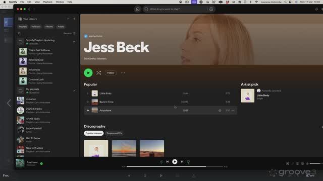Open the third desert discography cover
This screenshot has width=323, height=181.
coord(152,148)
